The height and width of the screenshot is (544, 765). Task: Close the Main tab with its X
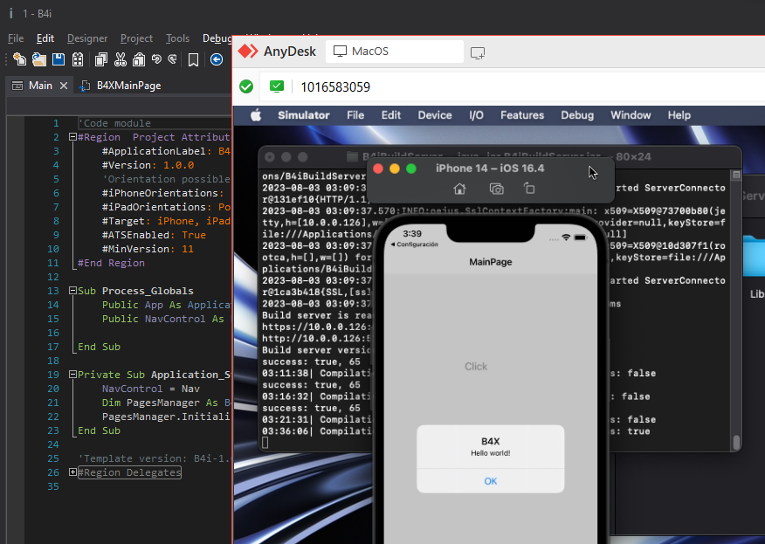pyautogui.click(x=64, y=86)
